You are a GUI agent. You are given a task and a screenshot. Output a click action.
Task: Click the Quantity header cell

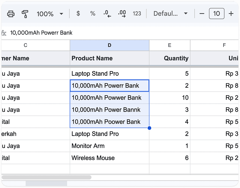click(x=170, y=58)
